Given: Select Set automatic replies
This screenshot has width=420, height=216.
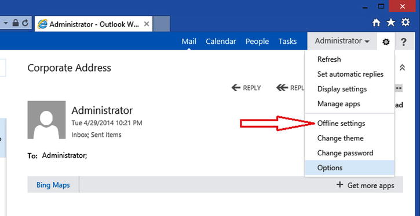Looking at the screenshot, I should pyautogui.click(x=349, y=74).
